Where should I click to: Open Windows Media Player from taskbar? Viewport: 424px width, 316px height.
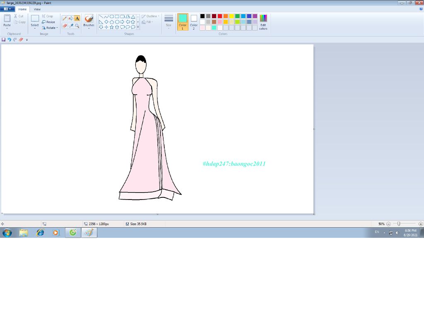[x=56, y=233]
